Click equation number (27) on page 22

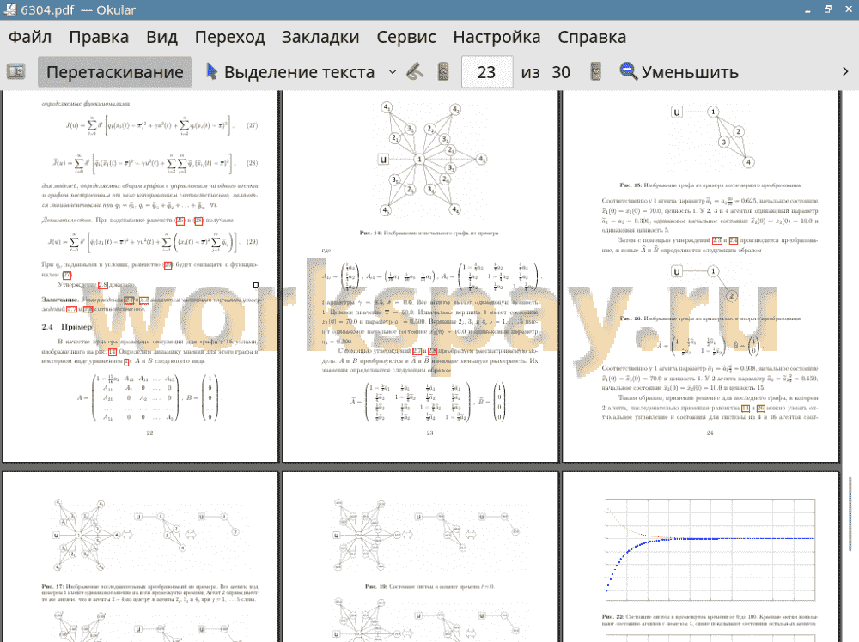[252, 125]
